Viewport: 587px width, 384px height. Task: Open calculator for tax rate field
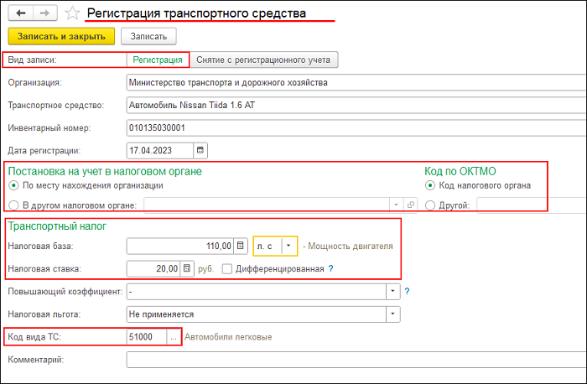pyautogui.click(x=186, y=268)
